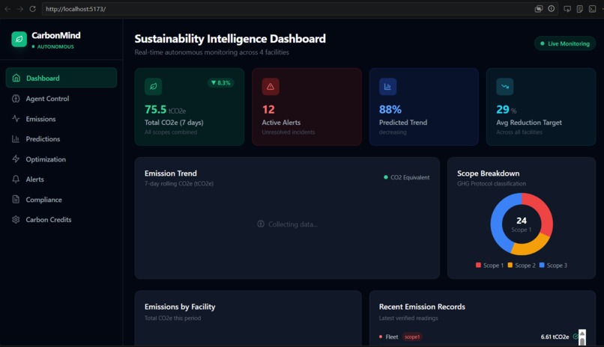Click the Emissions activity pulse icon

[x=16, y=119]
